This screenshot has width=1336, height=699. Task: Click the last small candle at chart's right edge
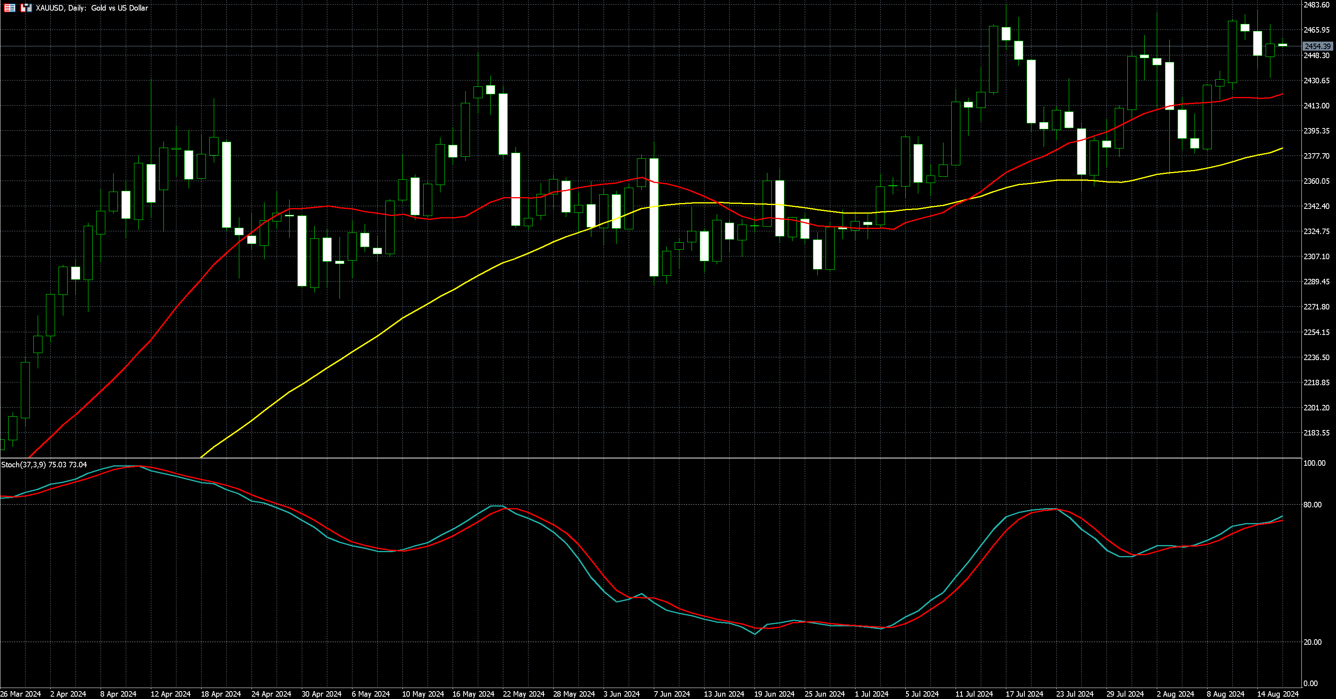point(1283,45)
